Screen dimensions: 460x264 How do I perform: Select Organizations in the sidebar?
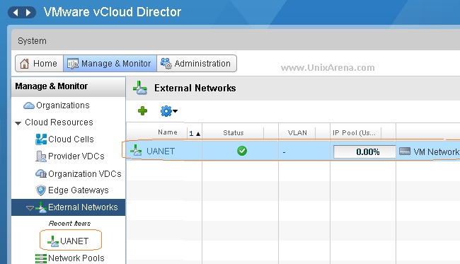click(63, 105)
